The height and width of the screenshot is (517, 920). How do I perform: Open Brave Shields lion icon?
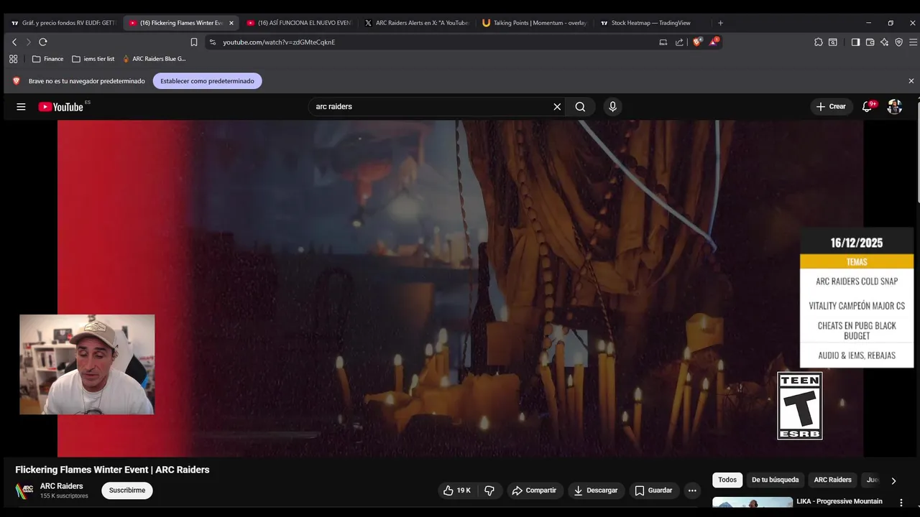[696, 42]
